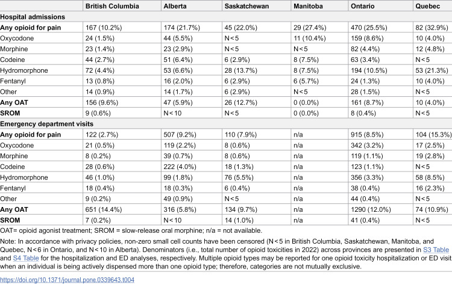Open the journal DOI link
The image size is (452, 284).
67,280
